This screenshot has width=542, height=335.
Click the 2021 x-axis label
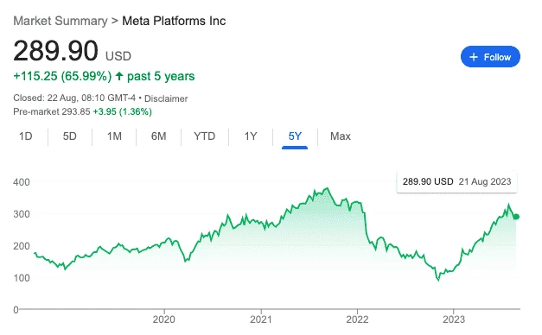coord(261,319)
